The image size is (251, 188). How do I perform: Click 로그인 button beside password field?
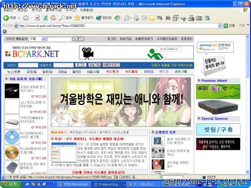[x=81, y=65]
